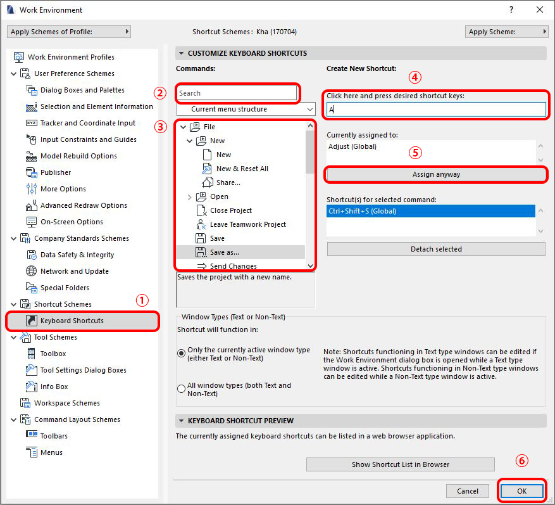Collapse the File node in Commands
The image size is (555, 505).
click(184, 127)
